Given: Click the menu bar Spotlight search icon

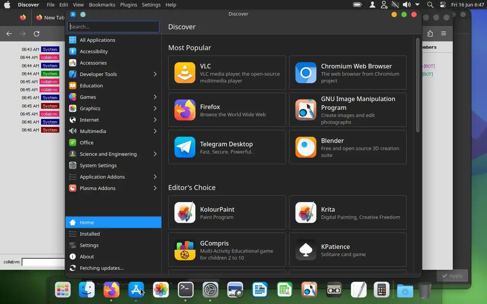Looking at the screenshot, I should click(x=430, y=5).
